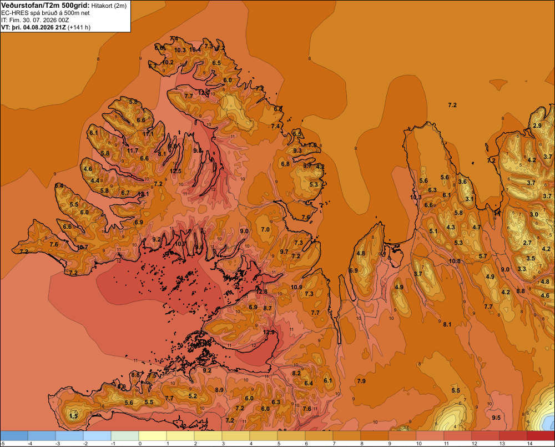Select the temperature reading 10.9

[296, 287]
